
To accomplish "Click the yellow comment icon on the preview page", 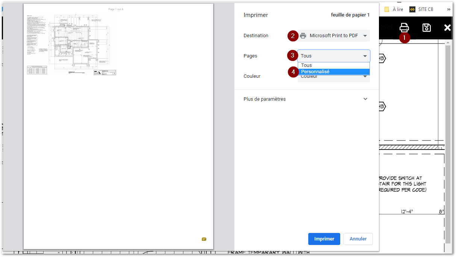I will (204, 239).
